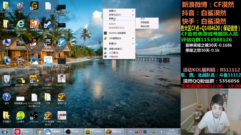Screen dimensions: 241x135
Task: Launch Internet Explorer from desktop
Action: pyautogui.click(x=20, y=26)
